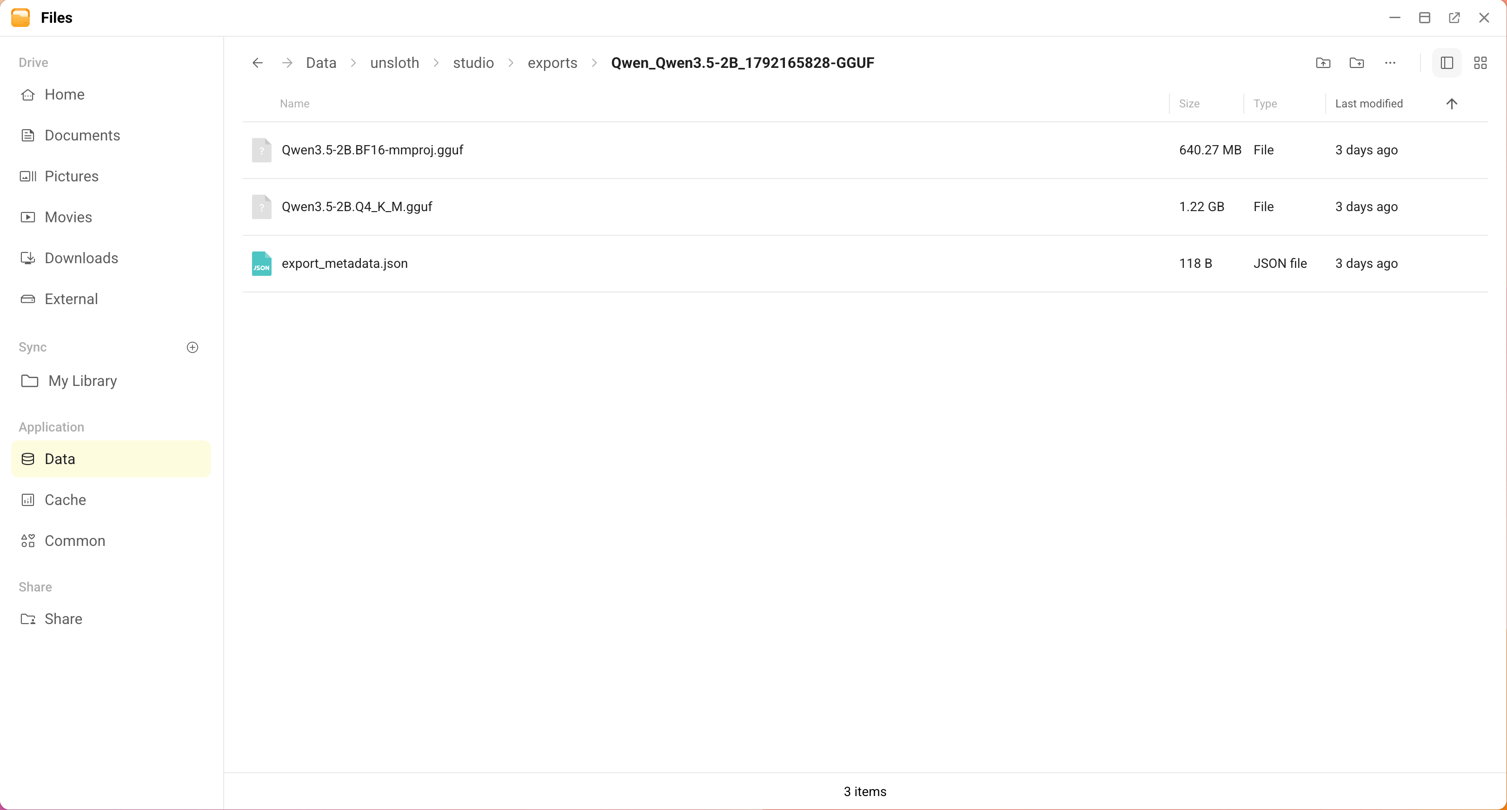Switch to grid view
The height and width of the screenshot is (810, 1507).
(1480, 63)
